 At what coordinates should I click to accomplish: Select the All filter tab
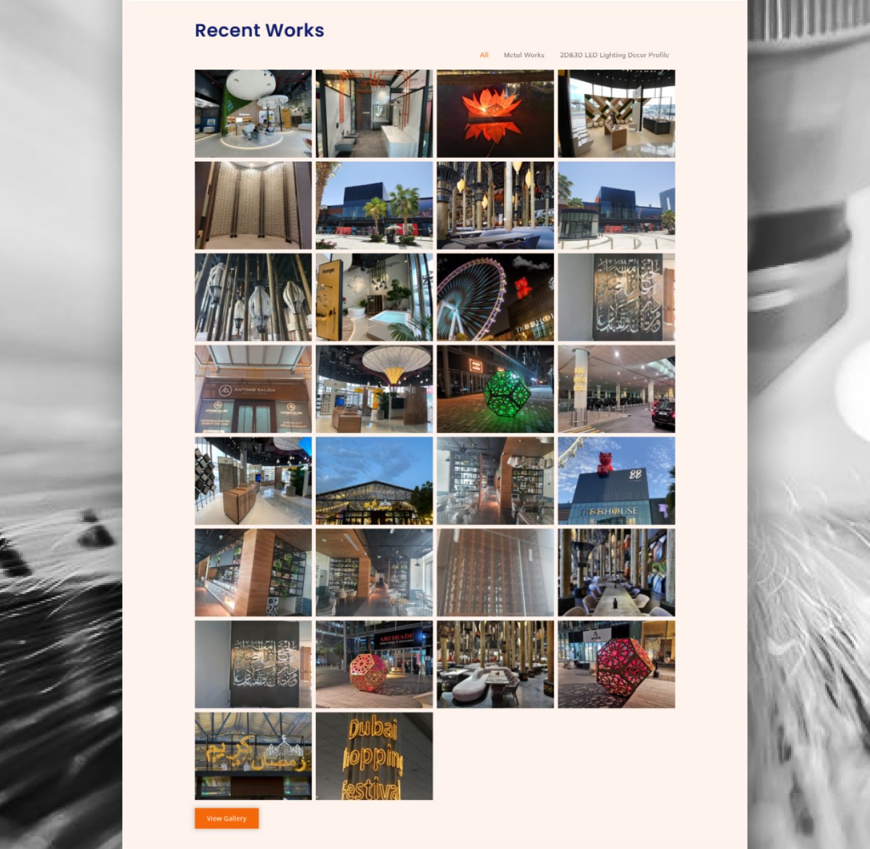click(483, 55)
